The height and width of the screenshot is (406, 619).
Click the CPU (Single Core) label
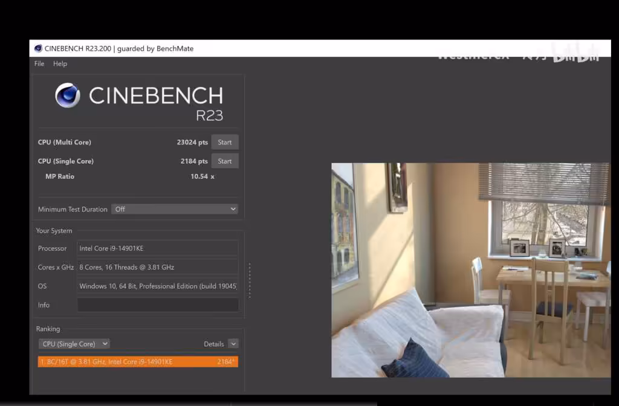point(65,161)
